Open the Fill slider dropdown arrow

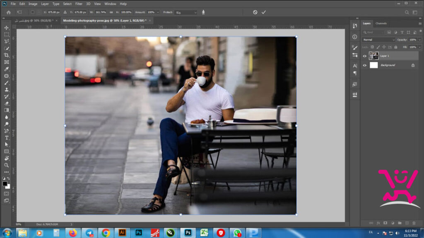coord(420,47)
